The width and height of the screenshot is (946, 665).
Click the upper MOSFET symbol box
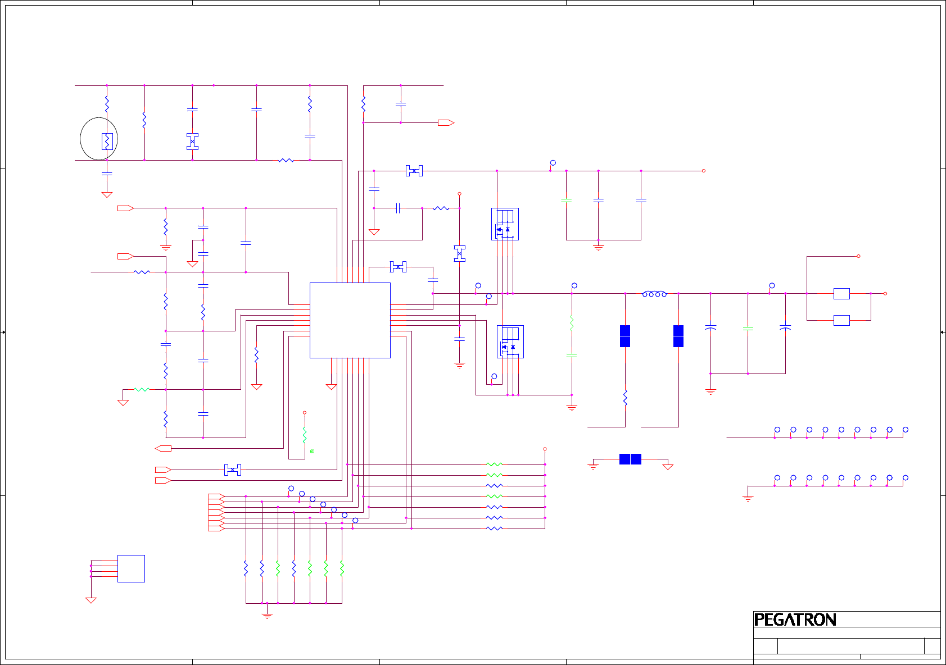point(505,224)
